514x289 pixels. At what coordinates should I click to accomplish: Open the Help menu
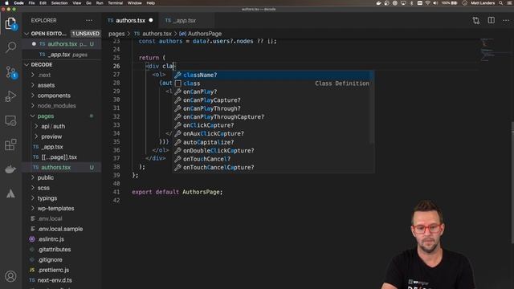coord(151,3)
